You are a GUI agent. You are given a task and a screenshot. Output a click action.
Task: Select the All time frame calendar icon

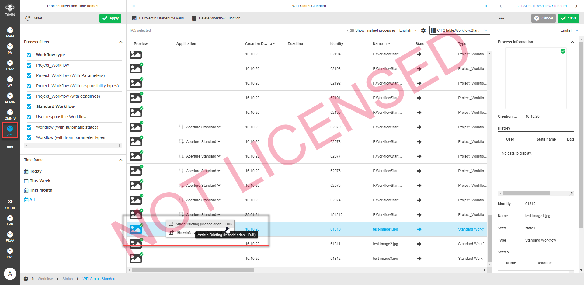click(26, 200)
